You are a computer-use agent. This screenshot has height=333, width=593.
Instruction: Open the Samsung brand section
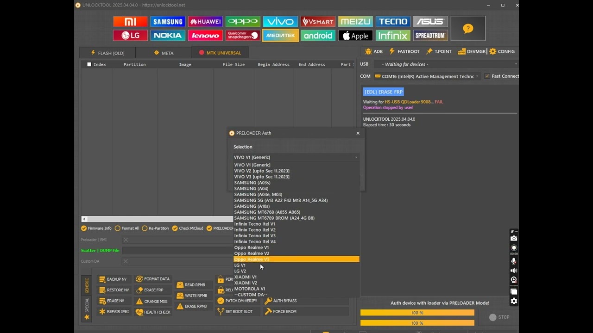click(x=168, y=22)
